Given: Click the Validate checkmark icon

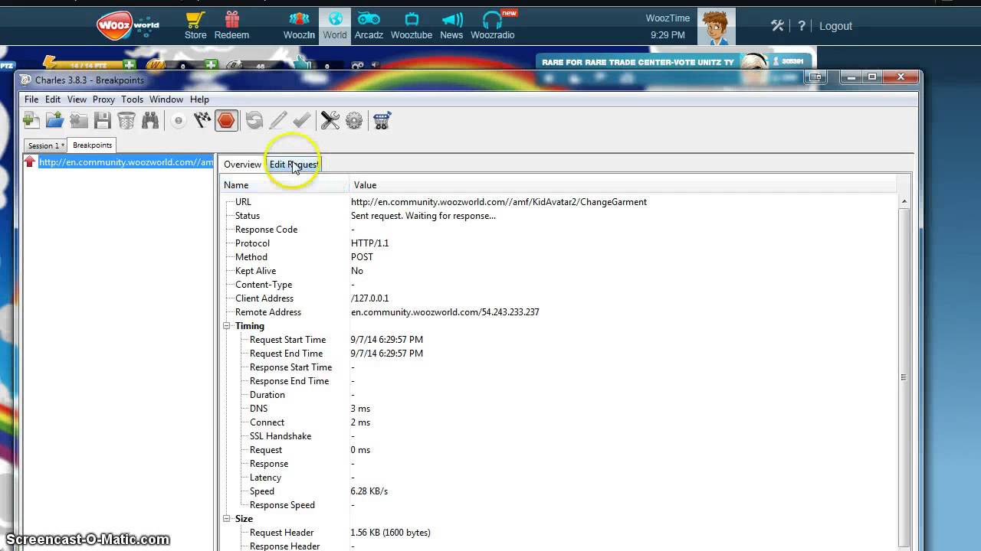Looking at the screenshot, I should 302,120.
